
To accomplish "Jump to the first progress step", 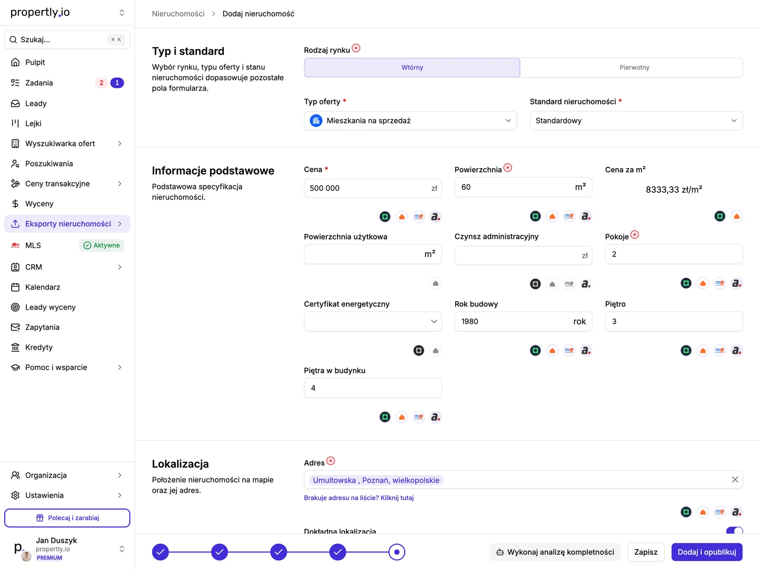I will (160, 552).
